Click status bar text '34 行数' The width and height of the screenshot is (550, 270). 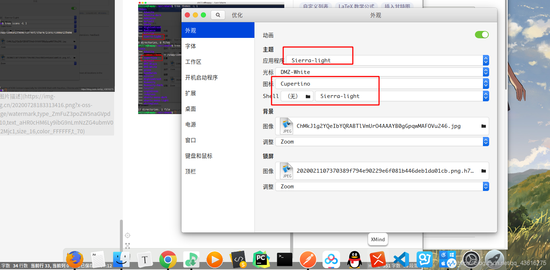(x=20, y=266)
